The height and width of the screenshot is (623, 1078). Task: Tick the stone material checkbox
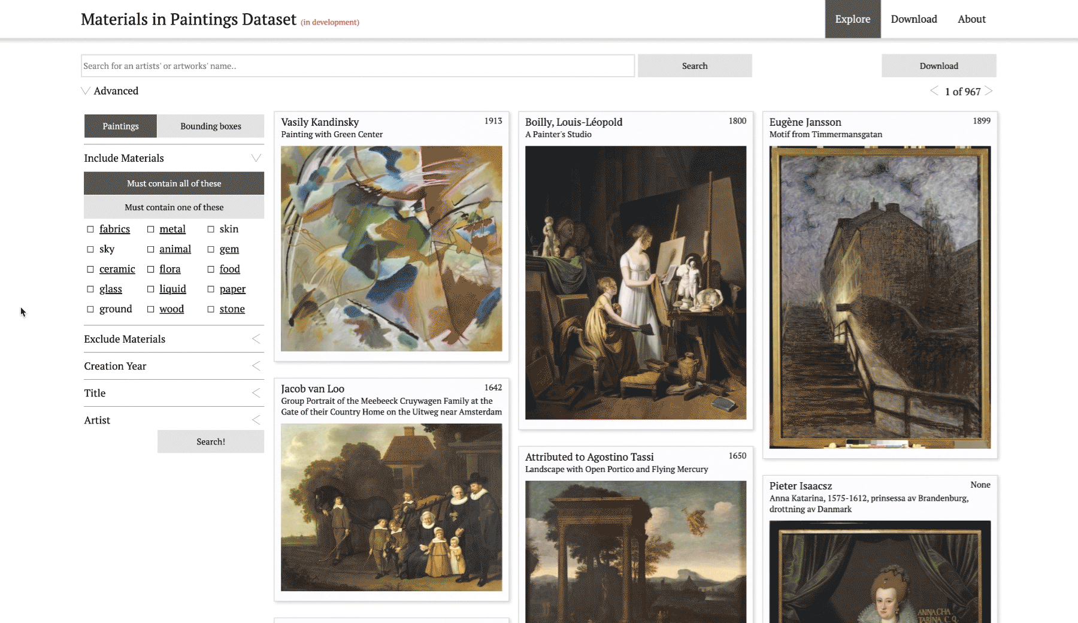tap(211, 309)
